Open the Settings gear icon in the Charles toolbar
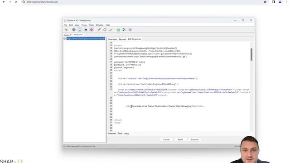 [130, 30]
